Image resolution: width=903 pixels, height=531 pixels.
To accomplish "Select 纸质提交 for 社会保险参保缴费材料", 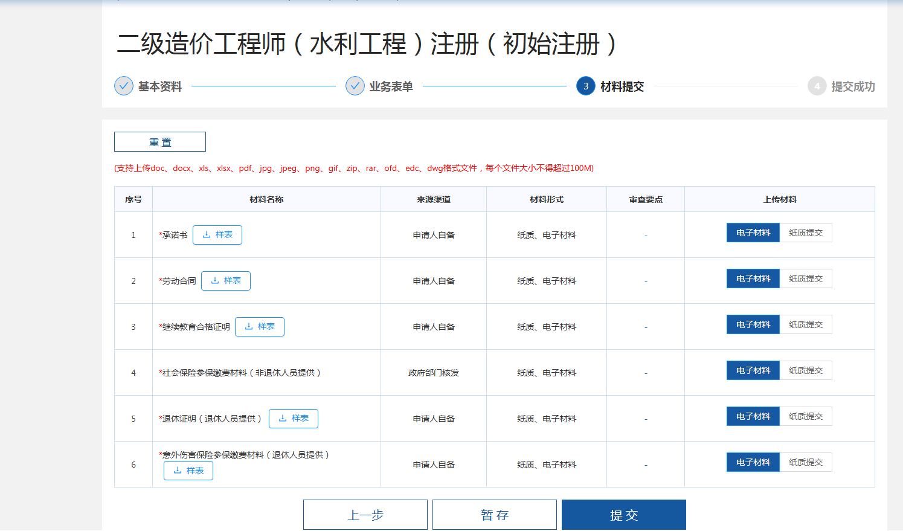I will pos(806,371).
